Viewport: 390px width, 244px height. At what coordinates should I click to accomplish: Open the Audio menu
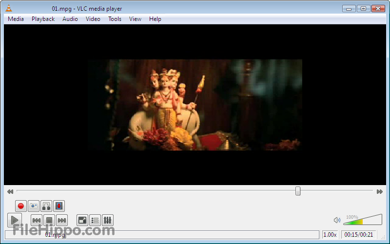coord(70,19)
